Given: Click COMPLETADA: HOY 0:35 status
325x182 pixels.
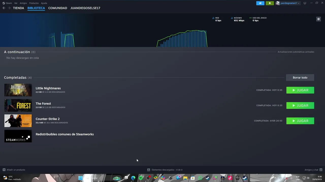Looking at the screenshot, I should (269, 90).
